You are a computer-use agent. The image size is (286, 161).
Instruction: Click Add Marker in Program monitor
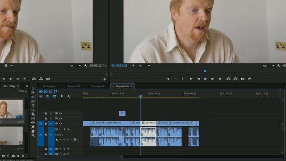click(168, 79)
